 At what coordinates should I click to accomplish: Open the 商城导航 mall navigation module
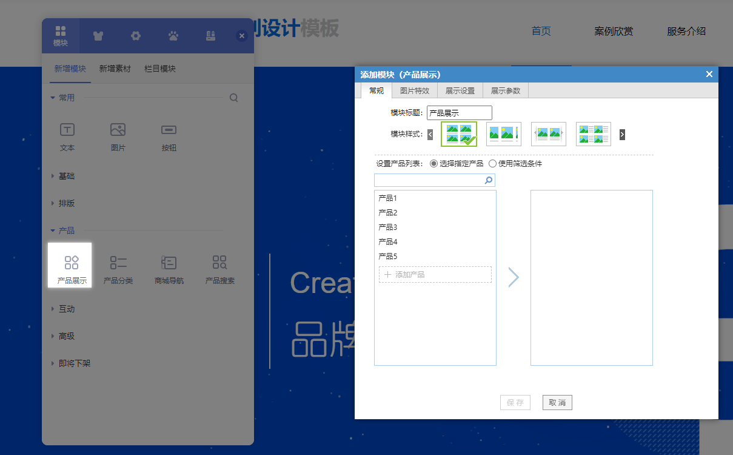(x=169, y=265)
